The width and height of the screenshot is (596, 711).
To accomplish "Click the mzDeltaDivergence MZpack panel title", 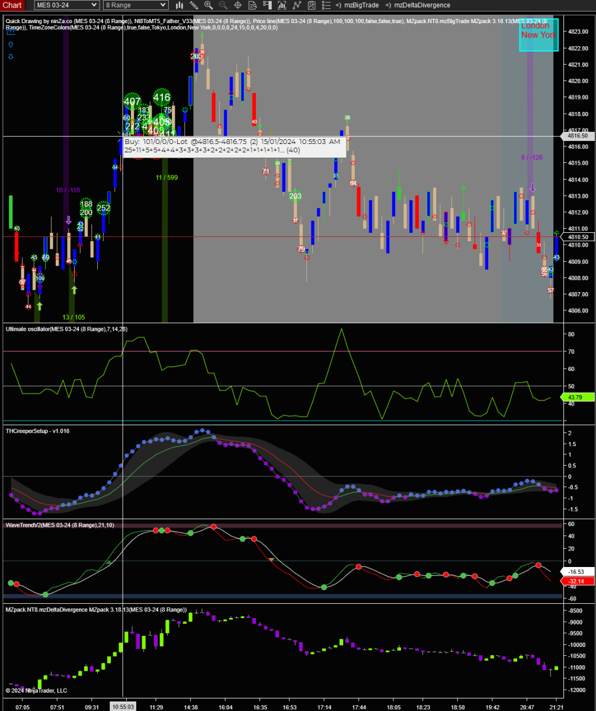I will 97,610.
